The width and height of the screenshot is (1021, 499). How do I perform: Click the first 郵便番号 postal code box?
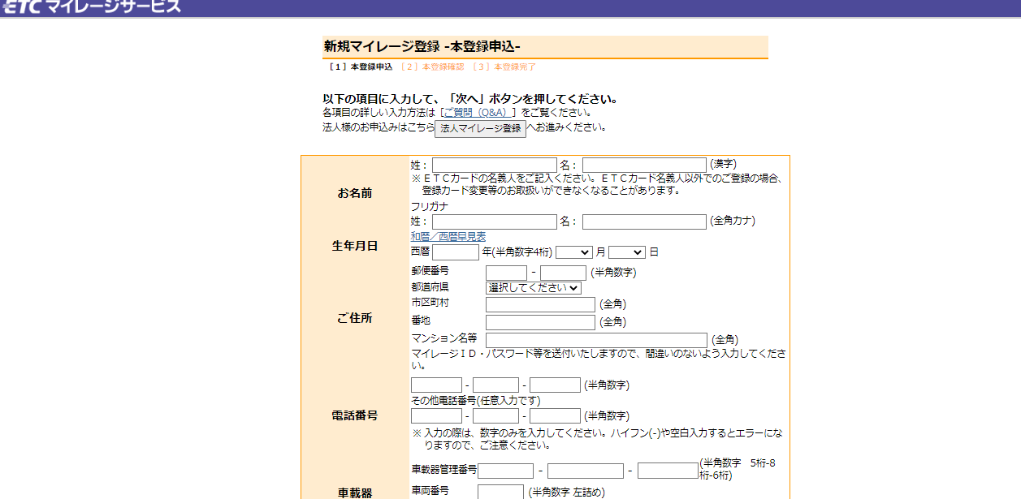click(506, 273)
